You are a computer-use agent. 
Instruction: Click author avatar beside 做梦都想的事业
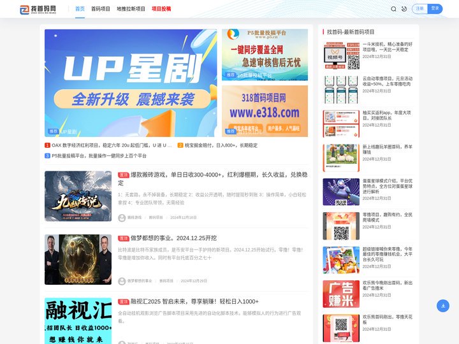(x=122, y=281)
